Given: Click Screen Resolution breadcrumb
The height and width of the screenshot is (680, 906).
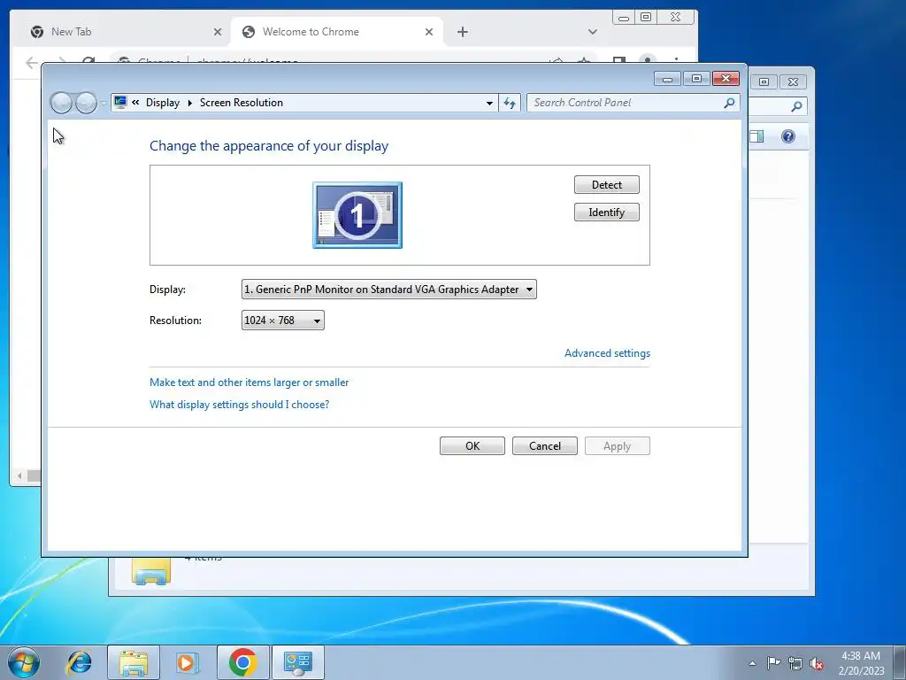Looking at the screenshot, I should click(x=242, y=103).
